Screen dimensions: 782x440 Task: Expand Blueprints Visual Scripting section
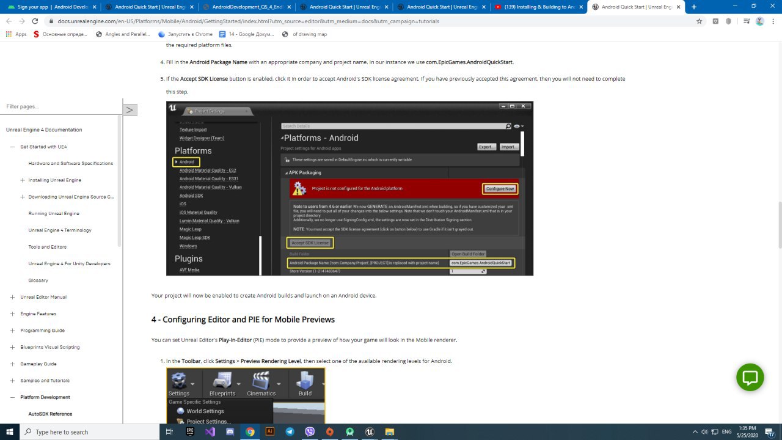12,347
